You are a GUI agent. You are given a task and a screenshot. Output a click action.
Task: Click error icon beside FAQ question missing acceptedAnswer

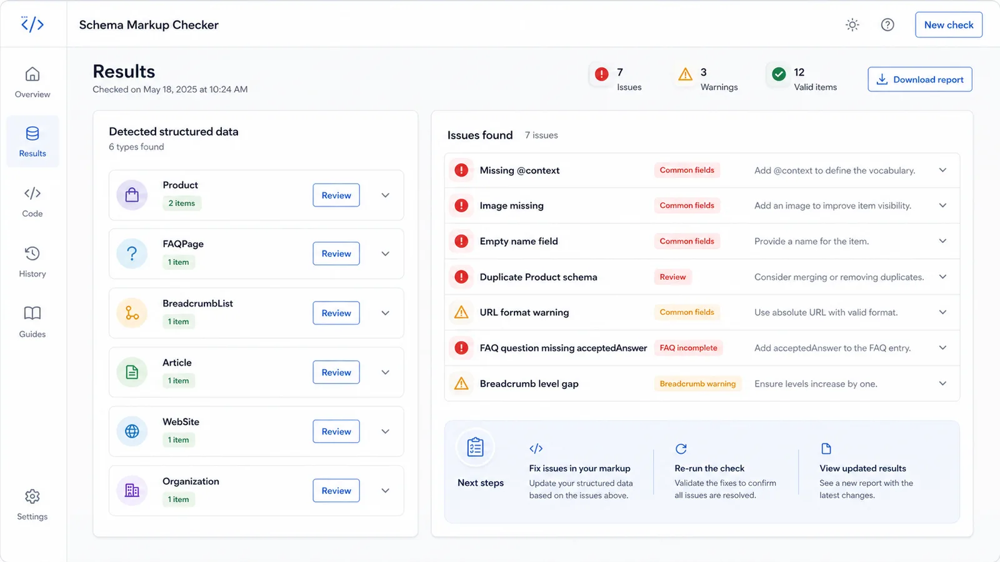[461, 348]
